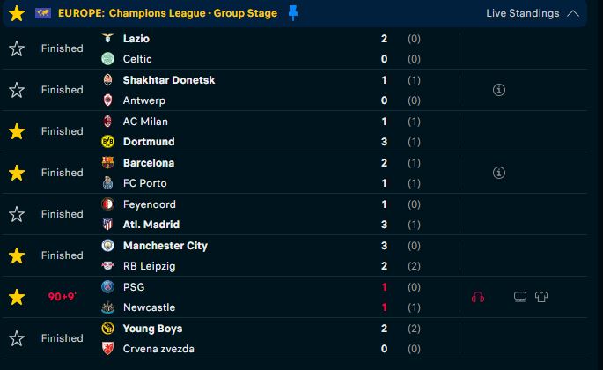Click the live 90+9' match time
Image resolution: width=603 pixels, height=370 pixels.
pyautogui.click(x=62, y=297)
